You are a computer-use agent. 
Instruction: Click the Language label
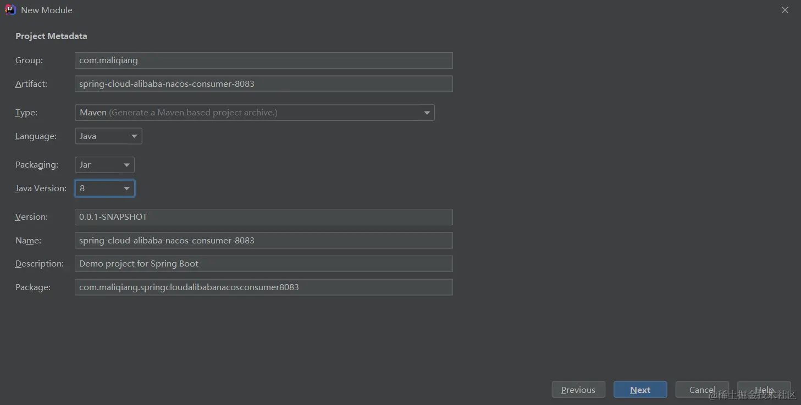(x=36, y=136)
